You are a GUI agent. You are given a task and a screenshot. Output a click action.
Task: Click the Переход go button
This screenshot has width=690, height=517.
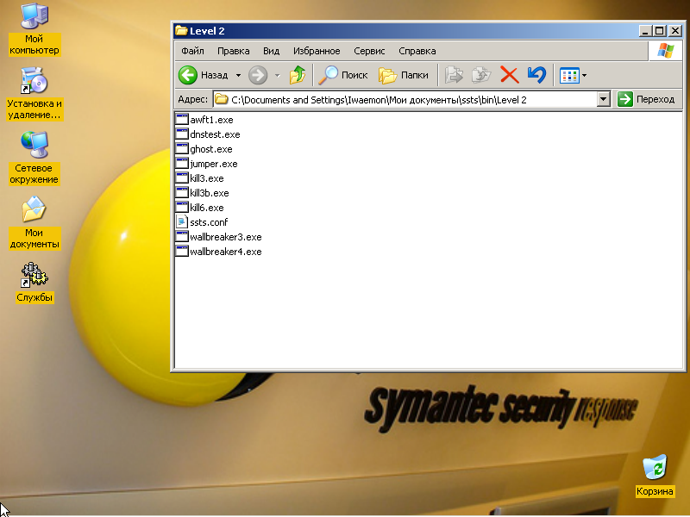pos(646,99)
